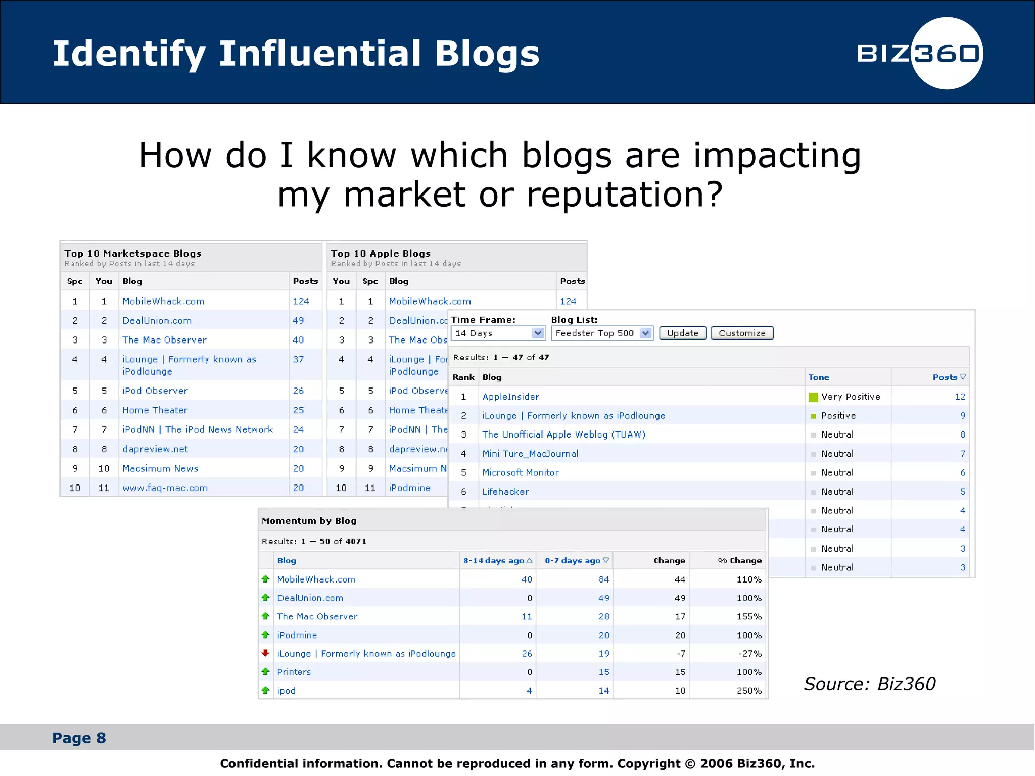Click the Biz360 logo
1035x776 pixels.
920,53
